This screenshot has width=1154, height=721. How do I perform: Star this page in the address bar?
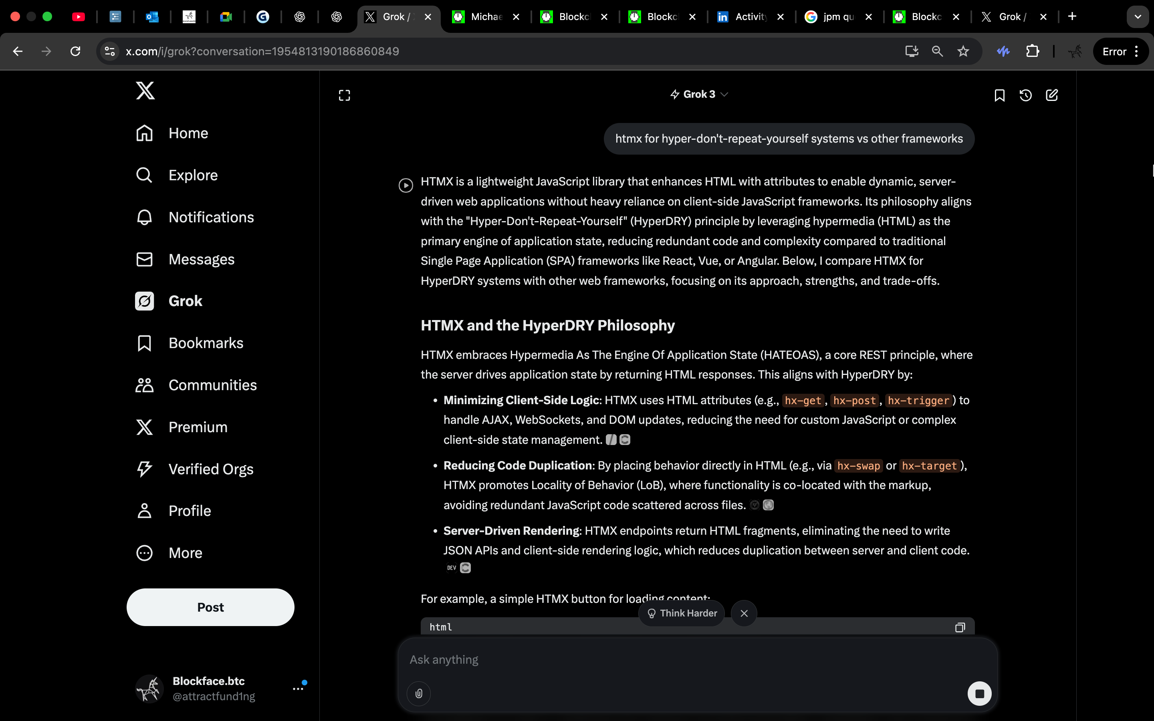pos(963,52)
